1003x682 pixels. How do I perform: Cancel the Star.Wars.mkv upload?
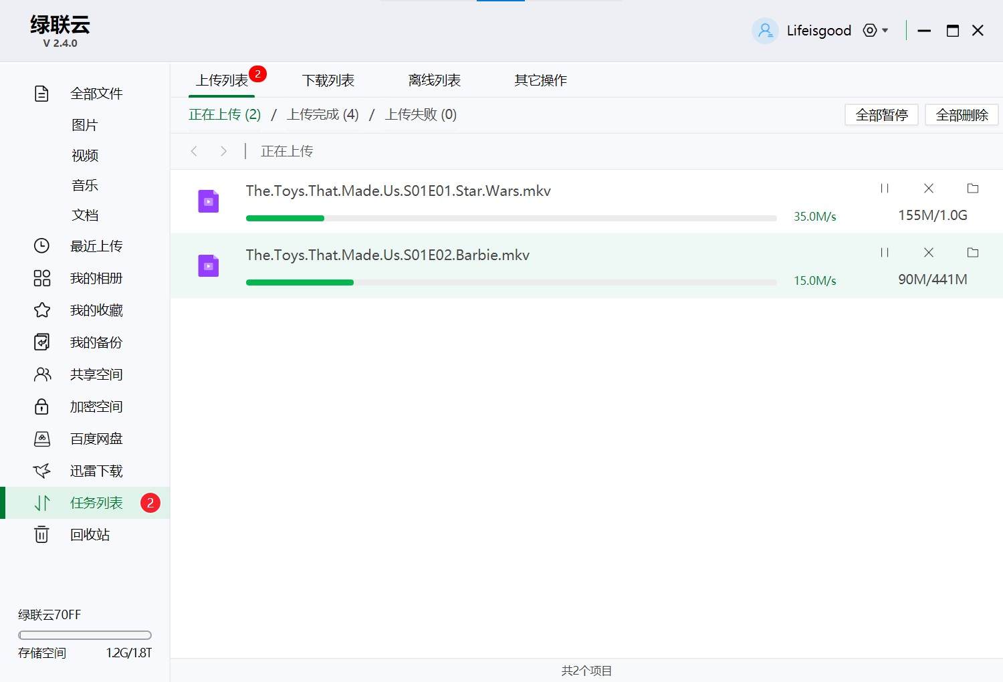[929, 189]
